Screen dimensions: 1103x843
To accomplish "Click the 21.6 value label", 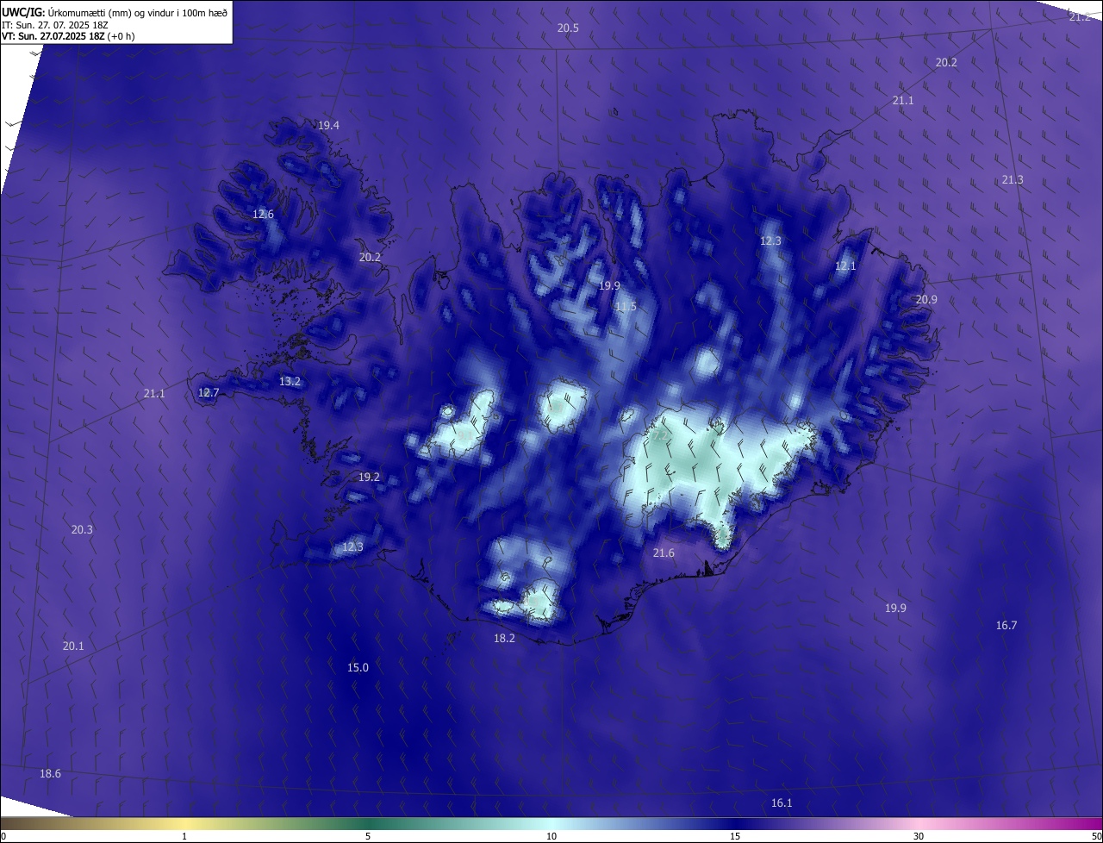I will [664, 553].
